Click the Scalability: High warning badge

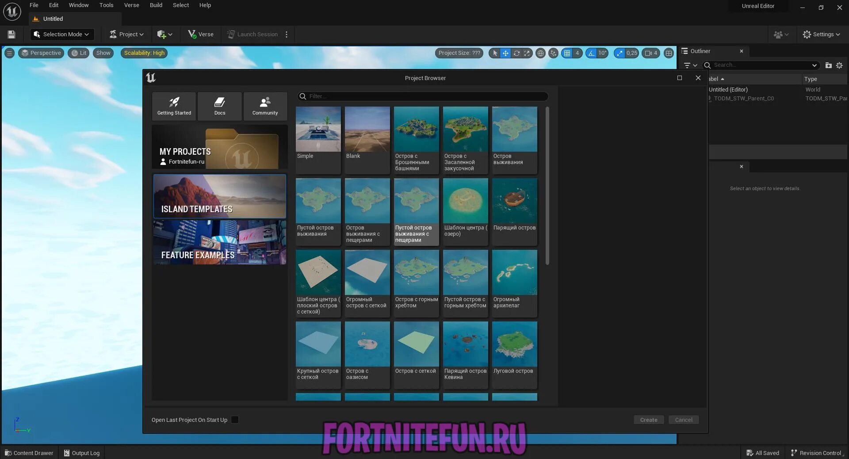[x=144, y=53]
